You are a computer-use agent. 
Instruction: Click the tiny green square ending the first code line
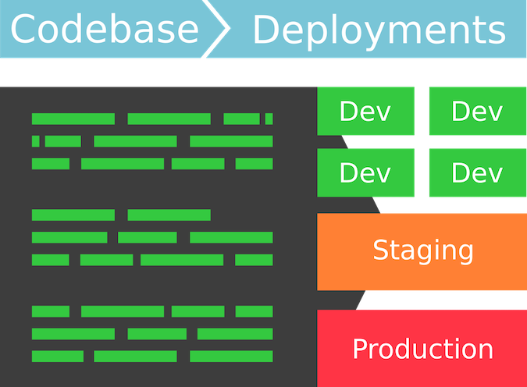269,119
